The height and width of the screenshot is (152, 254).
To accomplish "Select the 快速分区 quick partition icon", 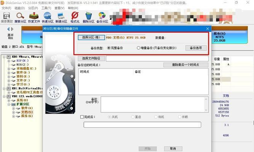I will coord(48,17).
